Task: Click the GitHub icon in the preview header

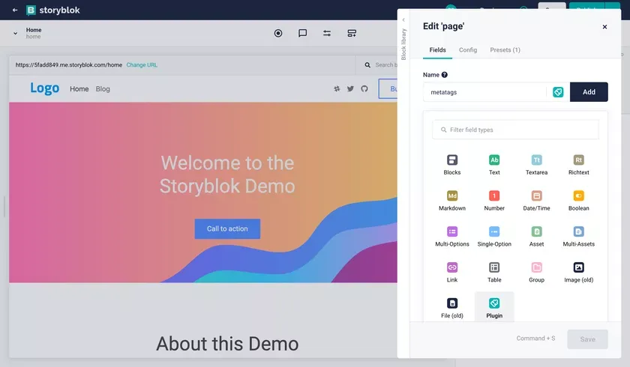Action: [x=364, y=88]
